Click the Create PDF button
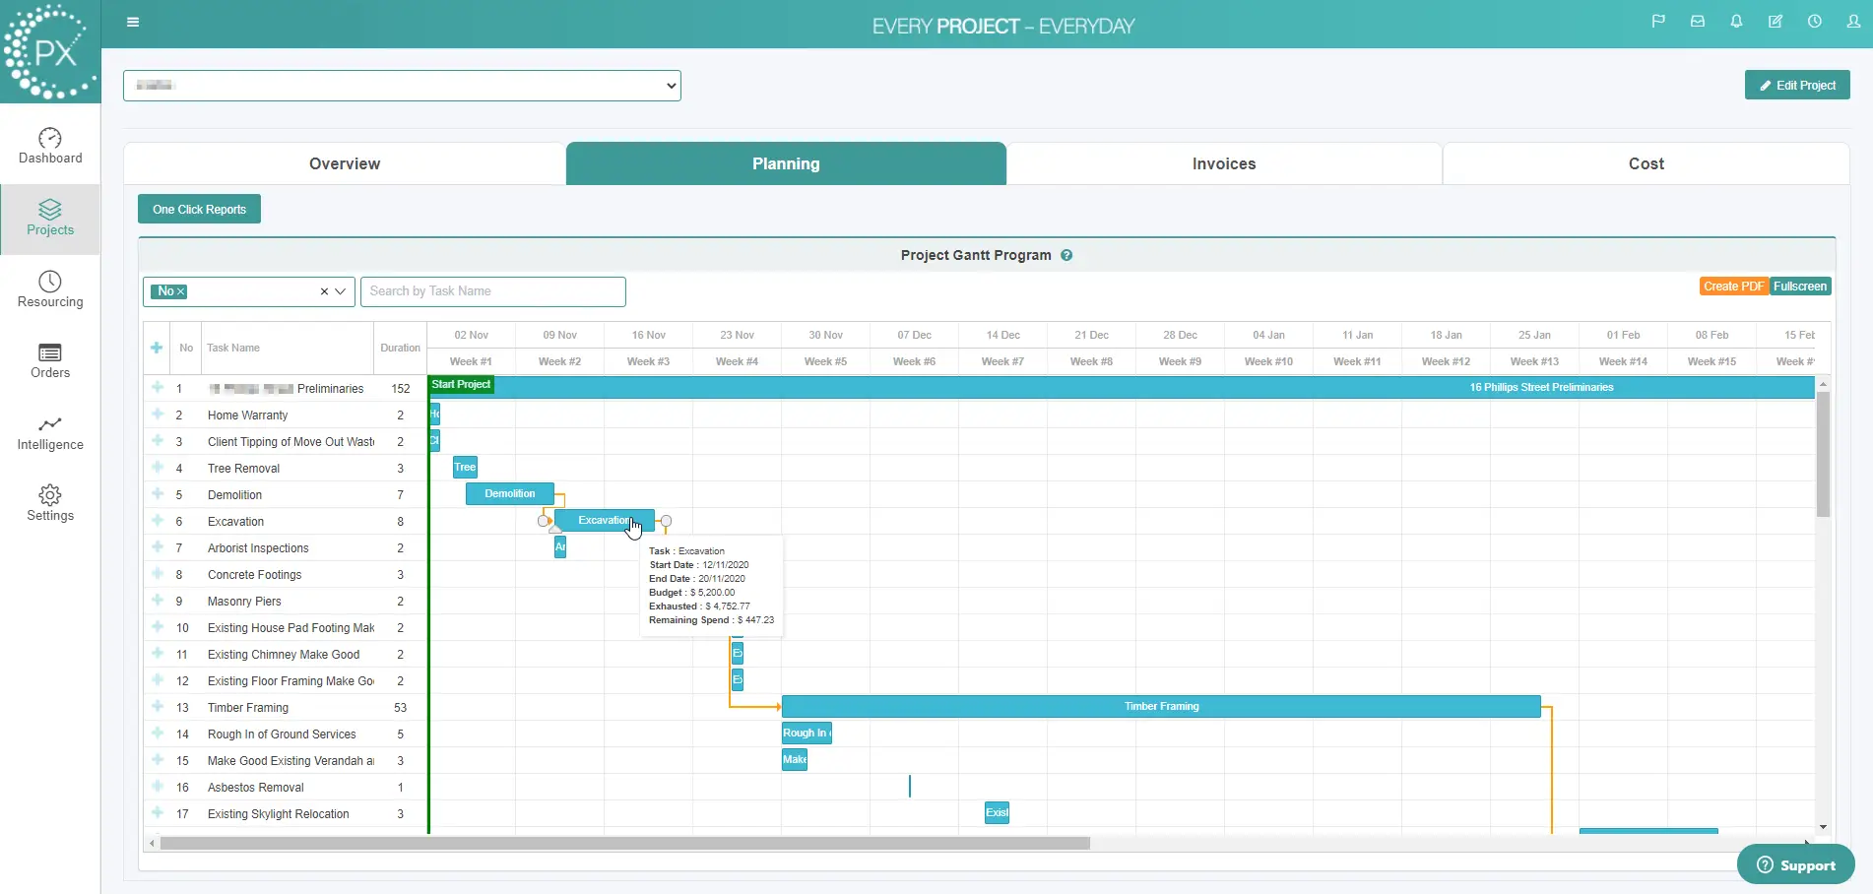The height and width of the screenshot is (894, 1873). 1733,287
